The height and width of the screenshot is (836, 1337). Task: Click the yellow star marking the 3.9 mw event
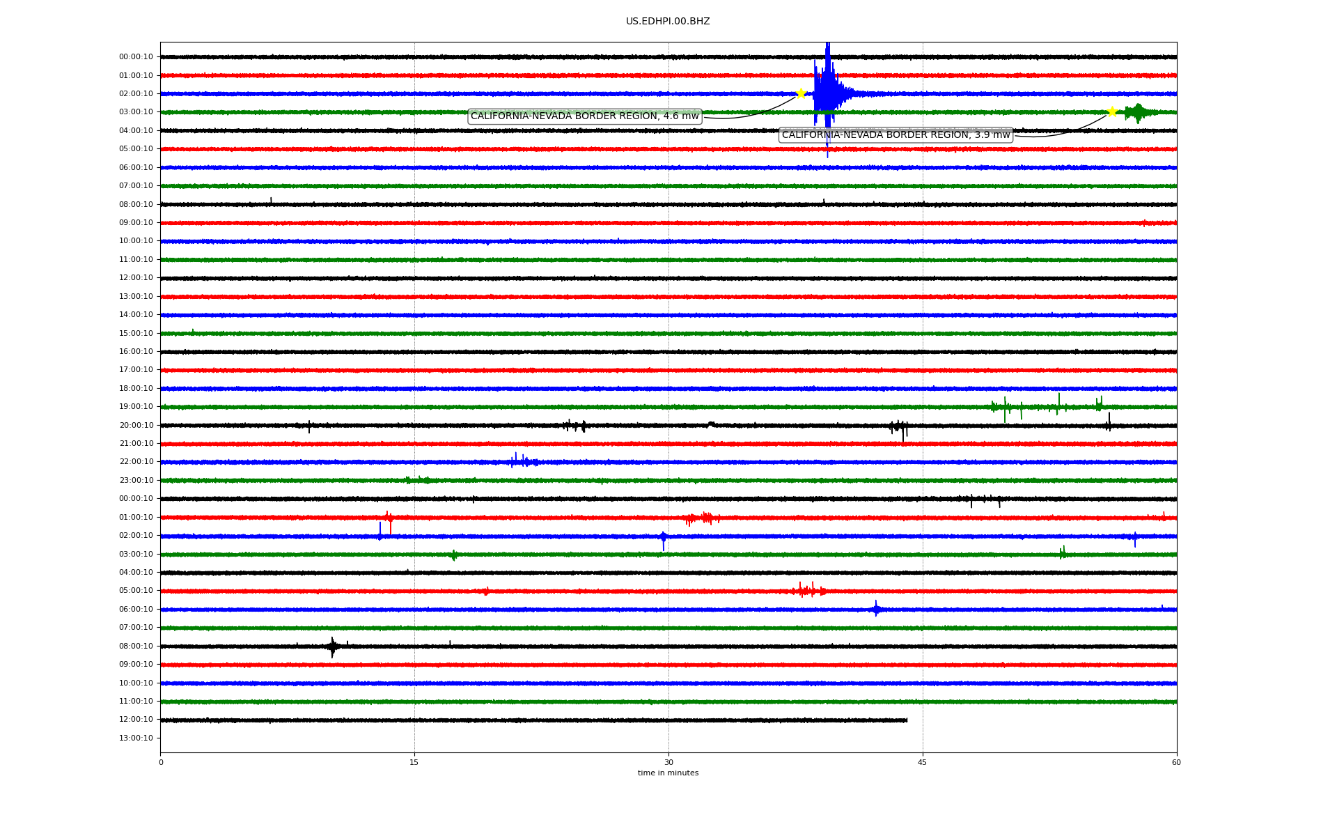pos(1112,111)
